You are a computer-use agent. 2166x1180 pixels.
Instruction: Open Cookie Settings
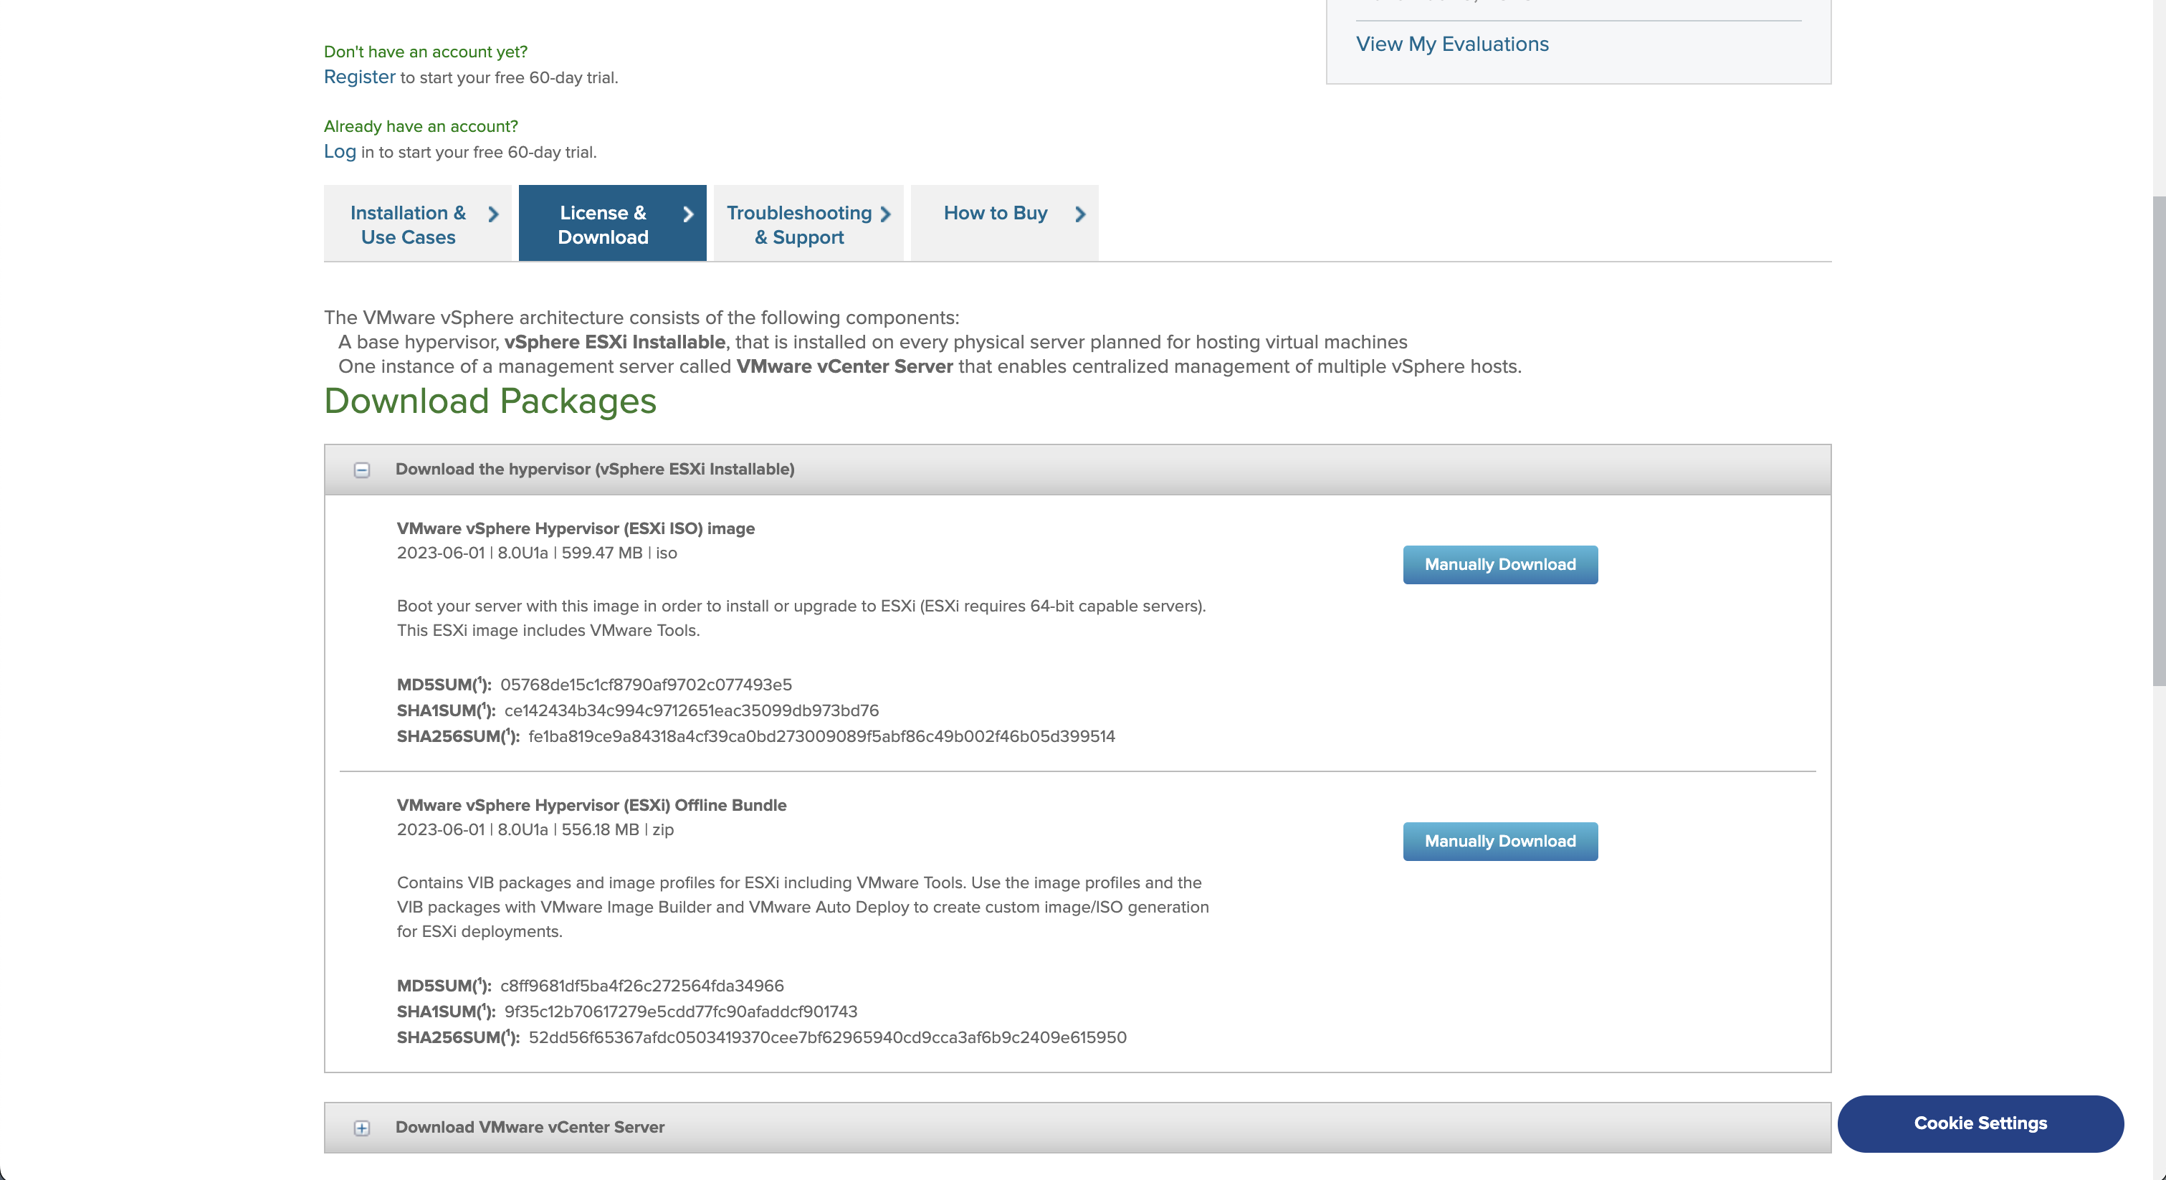pyautogui.click(x=1980, y=1123)
